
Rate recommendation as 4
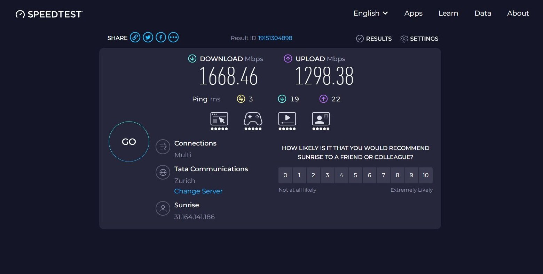341,175
